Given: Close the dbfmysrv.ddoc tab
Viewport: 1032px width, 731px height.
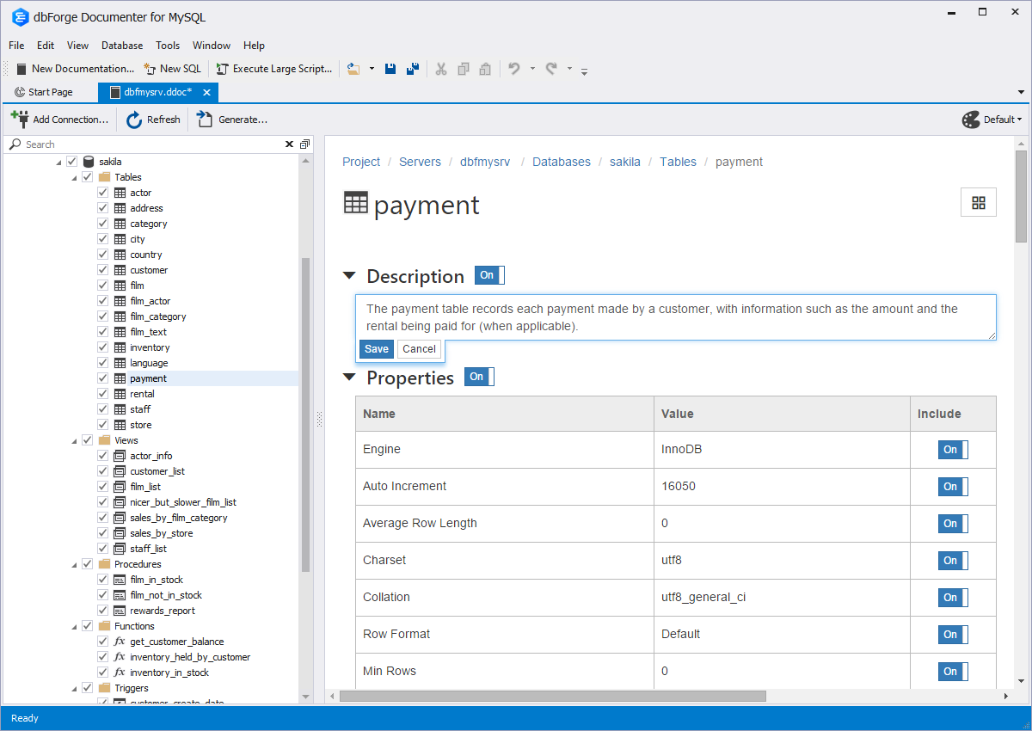Looking at the screenshot, I should coord(206,92).
